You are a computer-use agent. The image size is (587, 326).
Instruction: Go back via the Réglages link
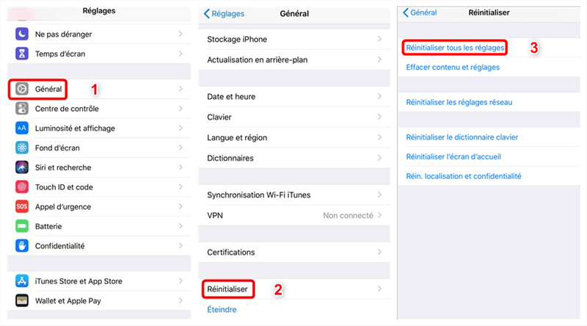pos(224,14)
